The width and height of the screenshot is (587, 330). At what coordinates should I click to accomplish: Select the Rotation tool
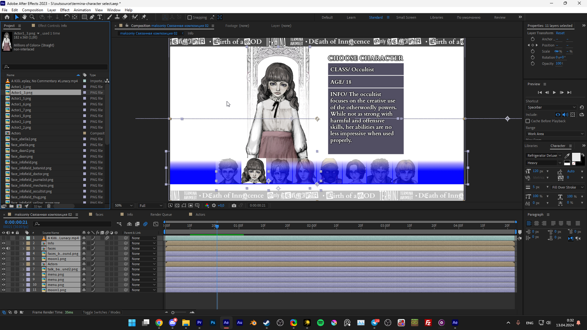tap(67, 17)
